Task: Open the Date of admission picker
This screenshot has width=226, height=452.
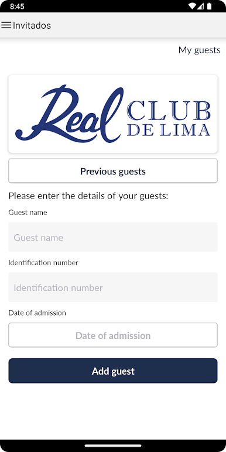Action: 113,335
